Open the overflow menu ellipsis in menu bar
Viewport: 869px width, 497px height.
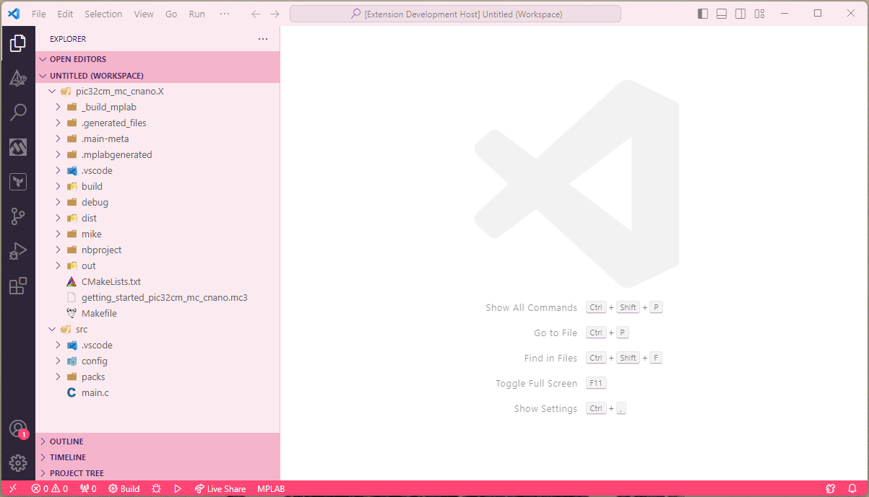click(225, 14)
